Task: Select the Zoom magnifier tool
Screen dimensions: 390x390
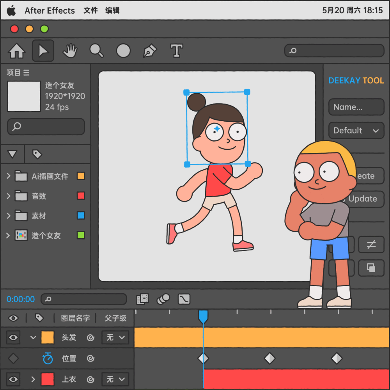Action: pyautogui.click(x=96, y=51)
